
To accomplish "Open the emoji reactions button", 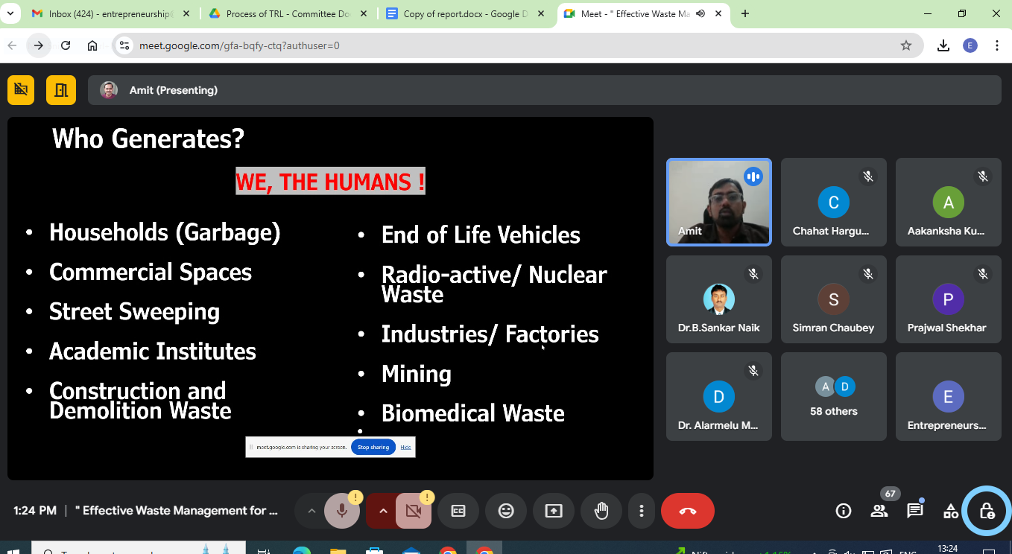I will [506, 511].
